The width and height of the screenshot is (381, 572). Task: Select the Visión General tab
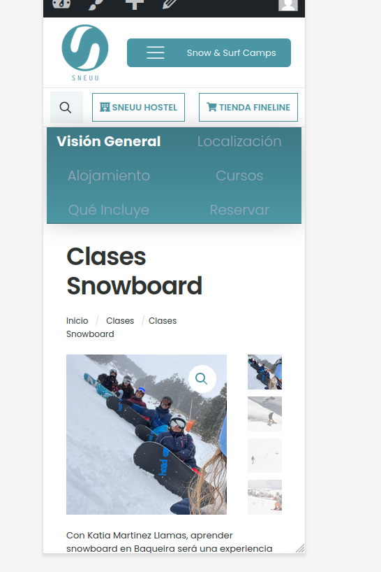(x=108, y=141)
